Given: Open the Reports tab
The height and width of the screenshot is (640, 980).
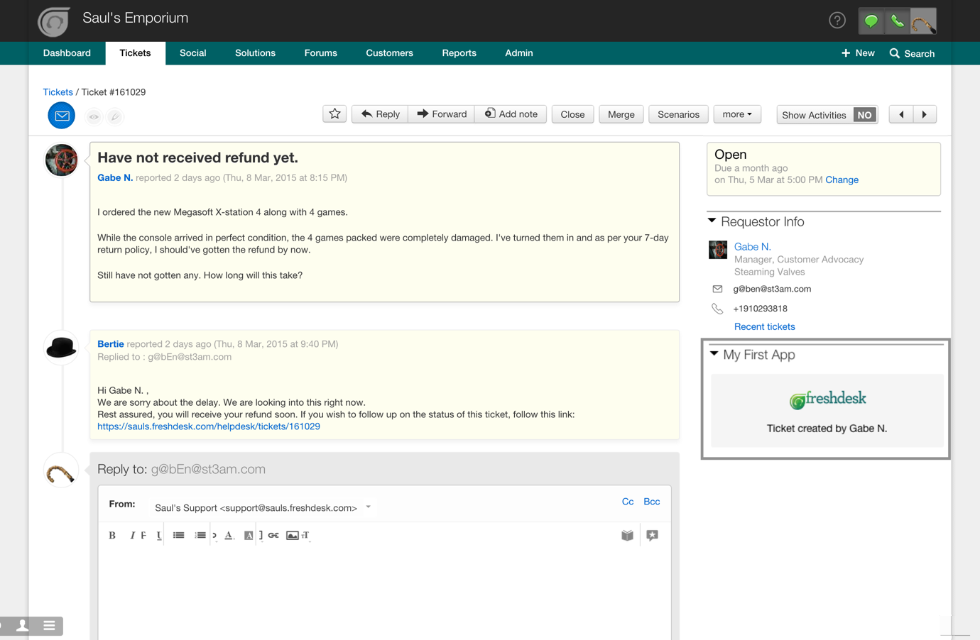Looking at the screenshot, I should coord(459,53).
